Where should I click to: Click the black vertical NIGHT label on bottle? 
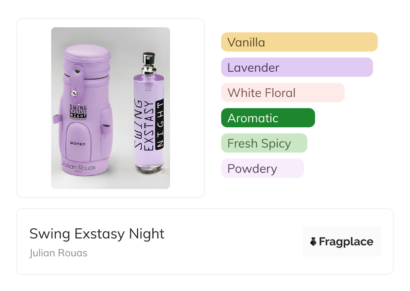click(x=160, y=124)
